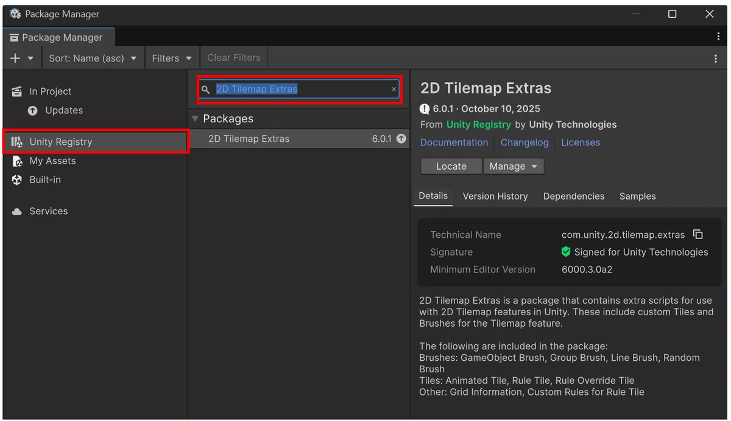Viewport: 731px width, 421px height.
Task: Click the info icon beside version
Action: 425,109
